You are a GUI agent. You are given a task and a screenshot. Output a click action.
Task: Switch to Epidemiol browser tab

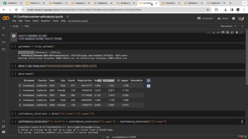(x=193, y=3)
